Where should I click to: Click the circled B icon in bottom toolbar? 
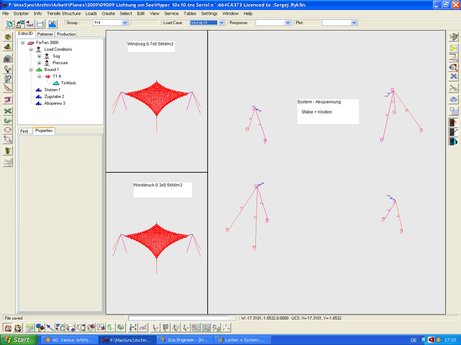pos(18,328)
